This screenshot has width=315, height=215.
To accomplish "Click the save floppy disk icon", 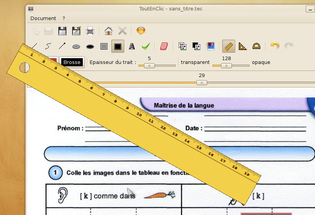I will [62, 31].
